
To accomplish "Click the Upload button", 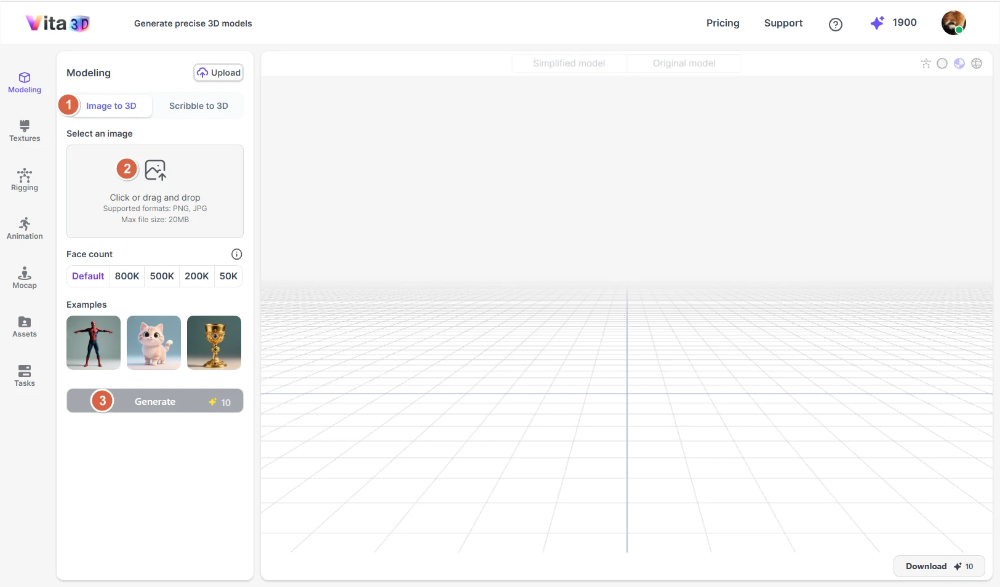I will point(218,72).
